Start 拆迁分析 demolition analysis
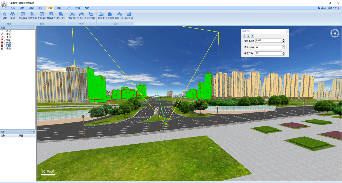Viewport: 342px width, 183px height. pos(91,15)
